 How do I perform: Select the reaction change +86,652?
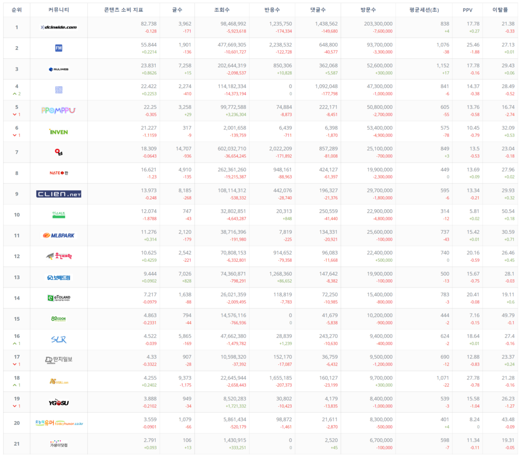click(284, 281)
